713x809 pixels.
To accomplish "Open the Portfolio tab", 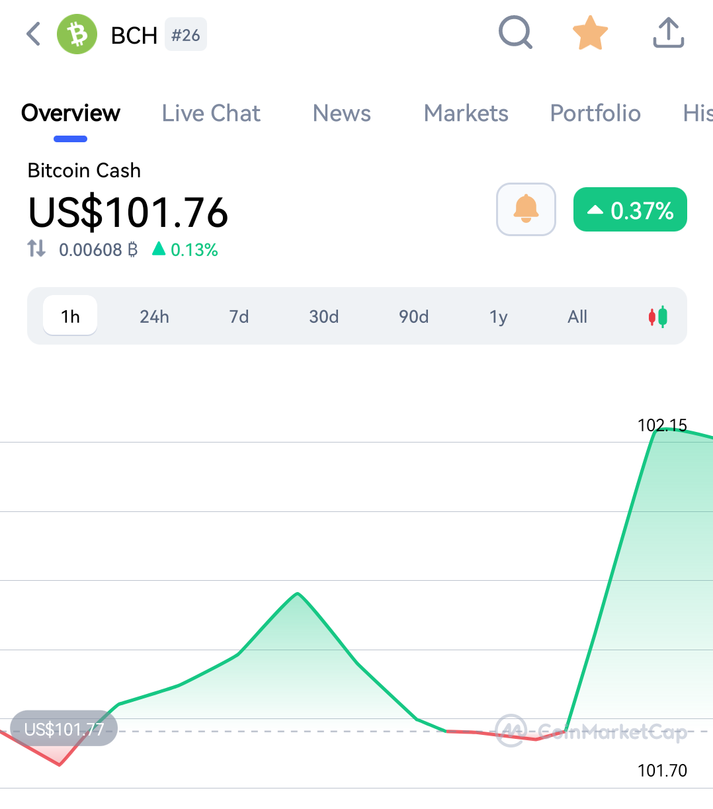I will (595, 113).
